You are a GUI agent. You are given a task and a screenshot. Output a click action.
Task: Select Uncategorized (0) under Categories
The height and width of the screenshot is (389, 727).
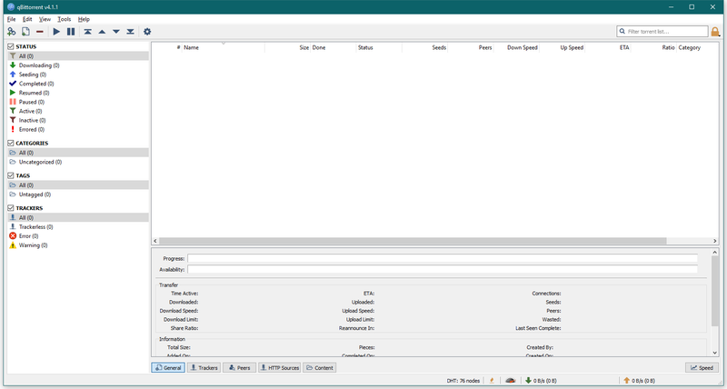coord(78,162)
